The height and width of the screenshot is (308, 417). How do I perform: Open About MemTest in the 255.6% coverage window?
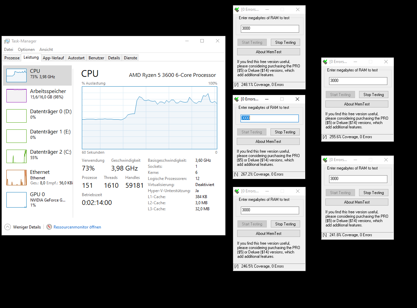pyautogui.click(x=357, y=104)
